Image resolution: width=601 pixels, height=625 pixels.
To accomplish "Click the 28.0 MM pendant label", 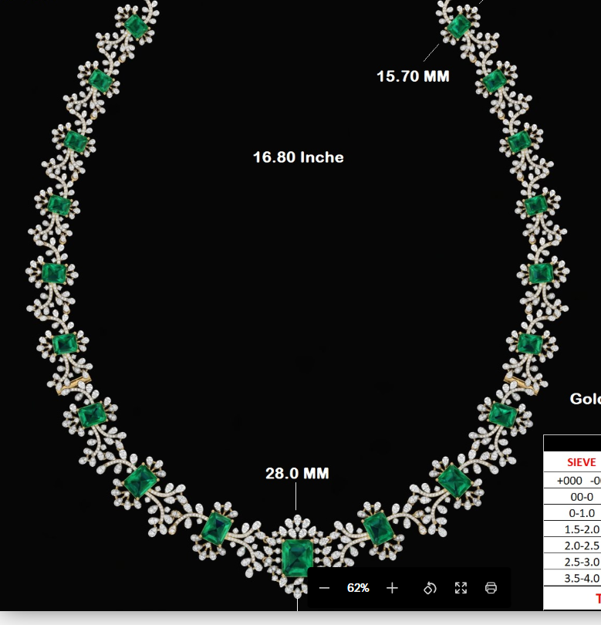I will pyautogui.click(x=297, y=473).
